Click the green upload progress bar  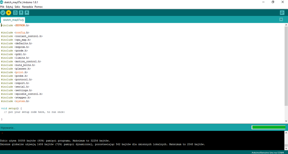269,127
